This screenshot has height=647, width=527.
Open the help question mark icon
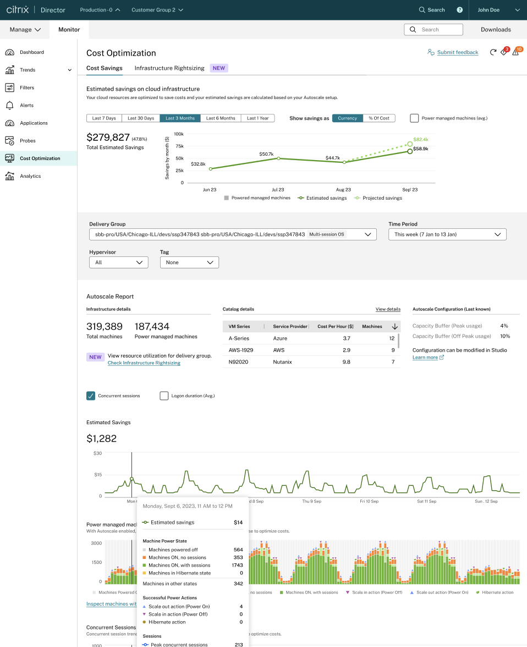pyautogui.click(x=459, y=10)
